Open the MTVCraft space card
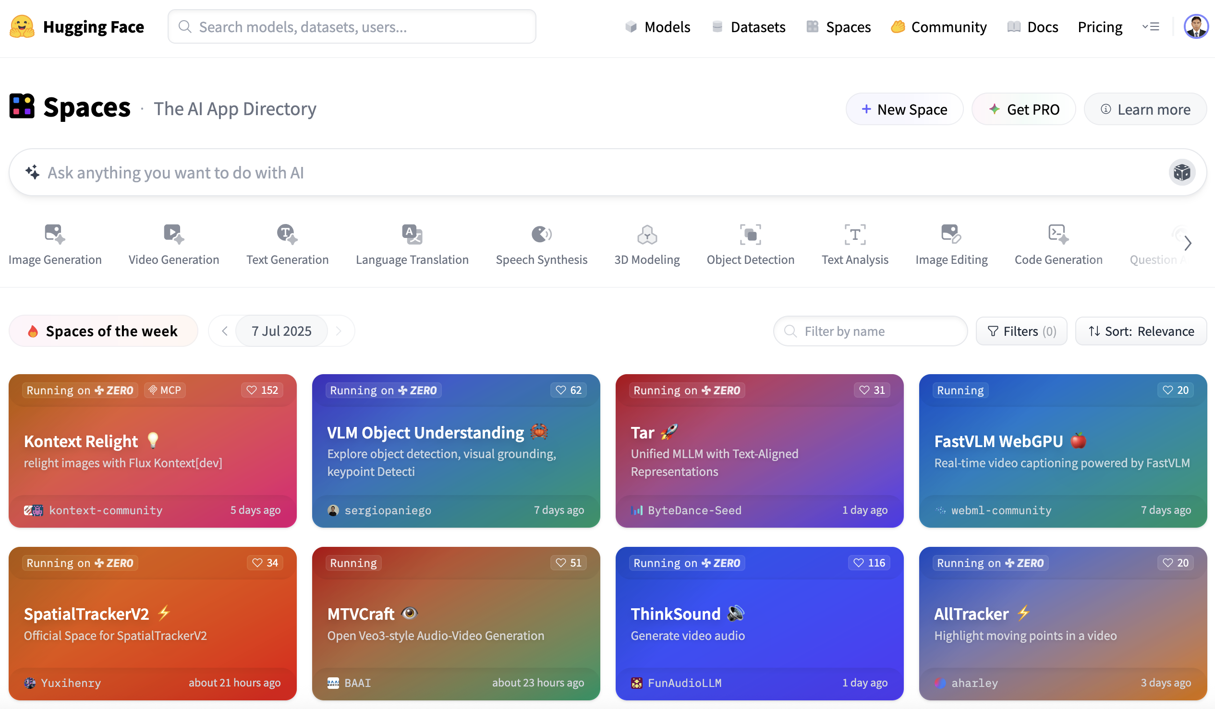Viewport: 1215px width, 709px height. tap(456, 623)
